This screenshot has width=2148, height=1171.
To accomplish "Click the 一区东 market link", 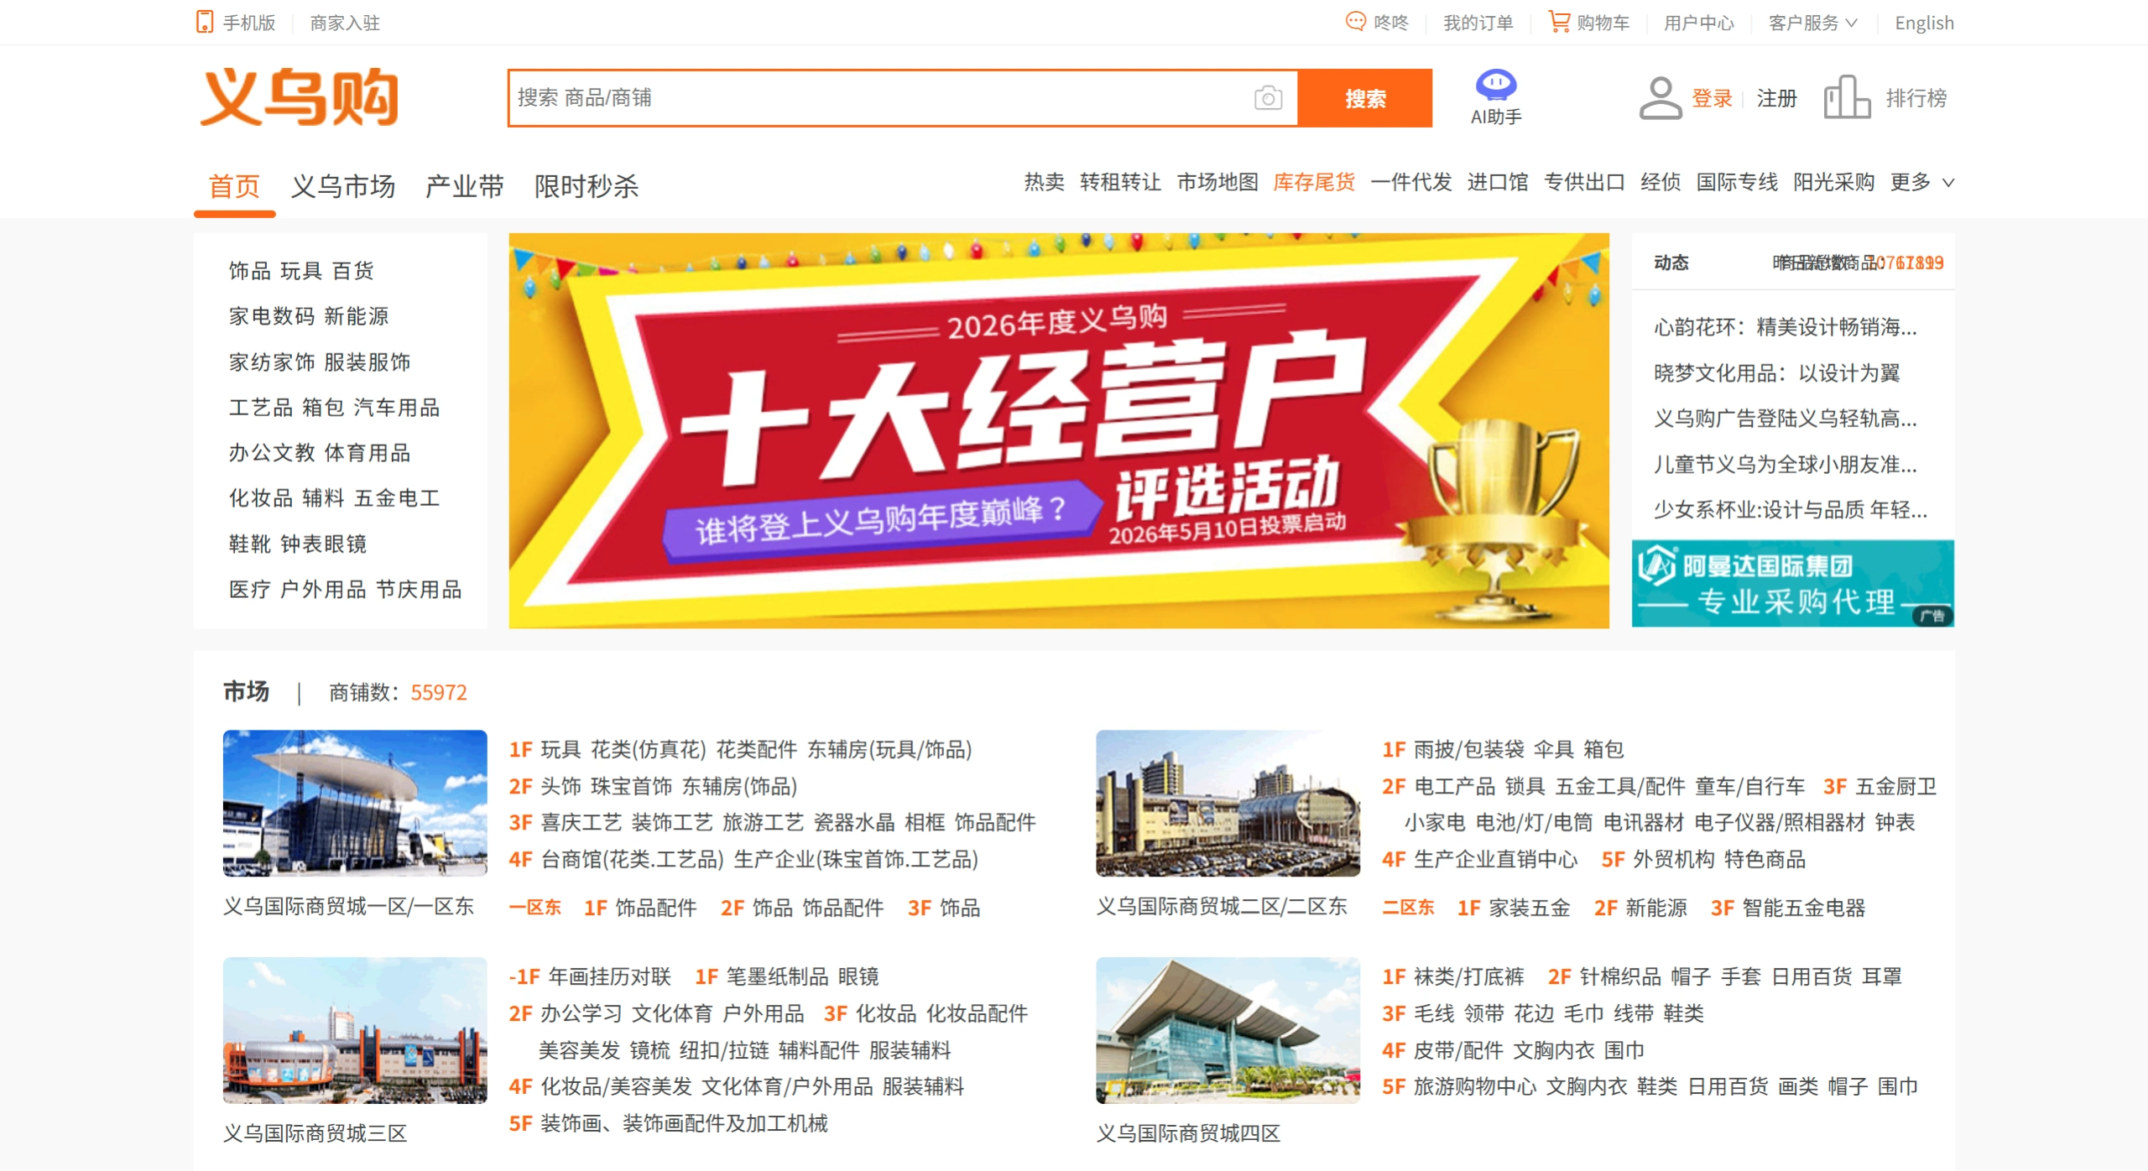I will (x=535, y=908).
